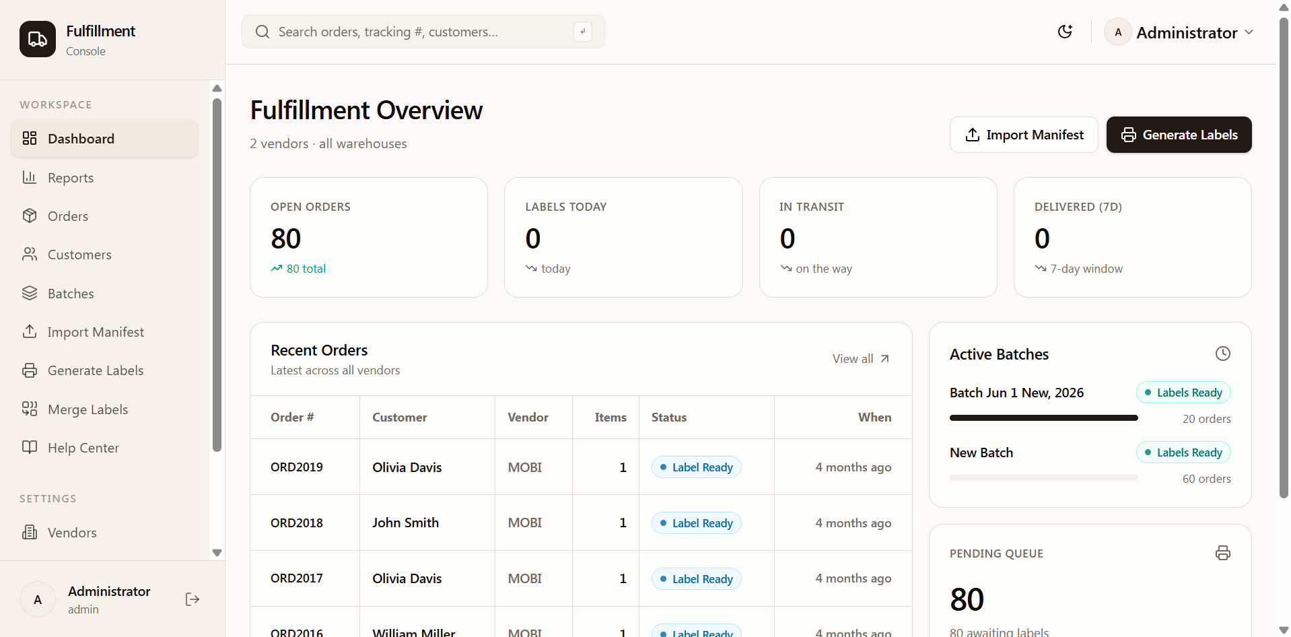Open the Help Center link

coord(104,448)
